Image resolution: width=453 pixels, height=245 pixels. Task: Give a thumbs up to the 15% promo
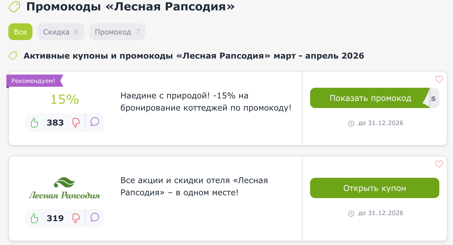click(34, 123)
